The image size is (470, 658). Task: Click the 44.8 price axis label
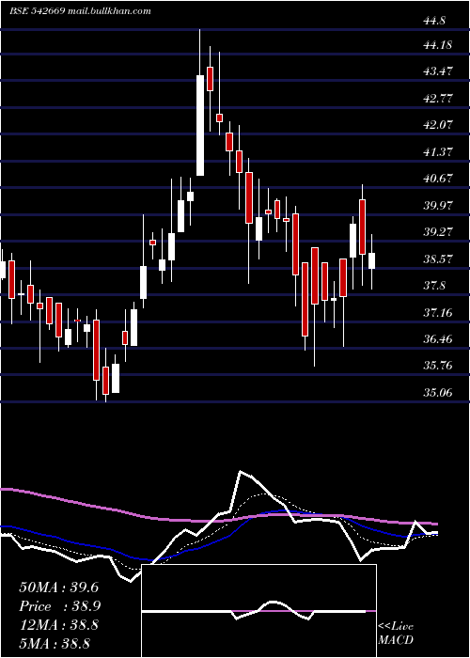(434, 21)
